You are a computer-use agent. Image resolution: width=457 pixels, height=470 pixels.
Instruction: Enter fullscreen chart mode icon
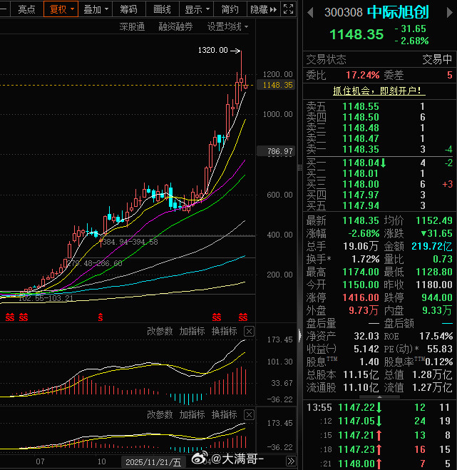click(288, 9)
